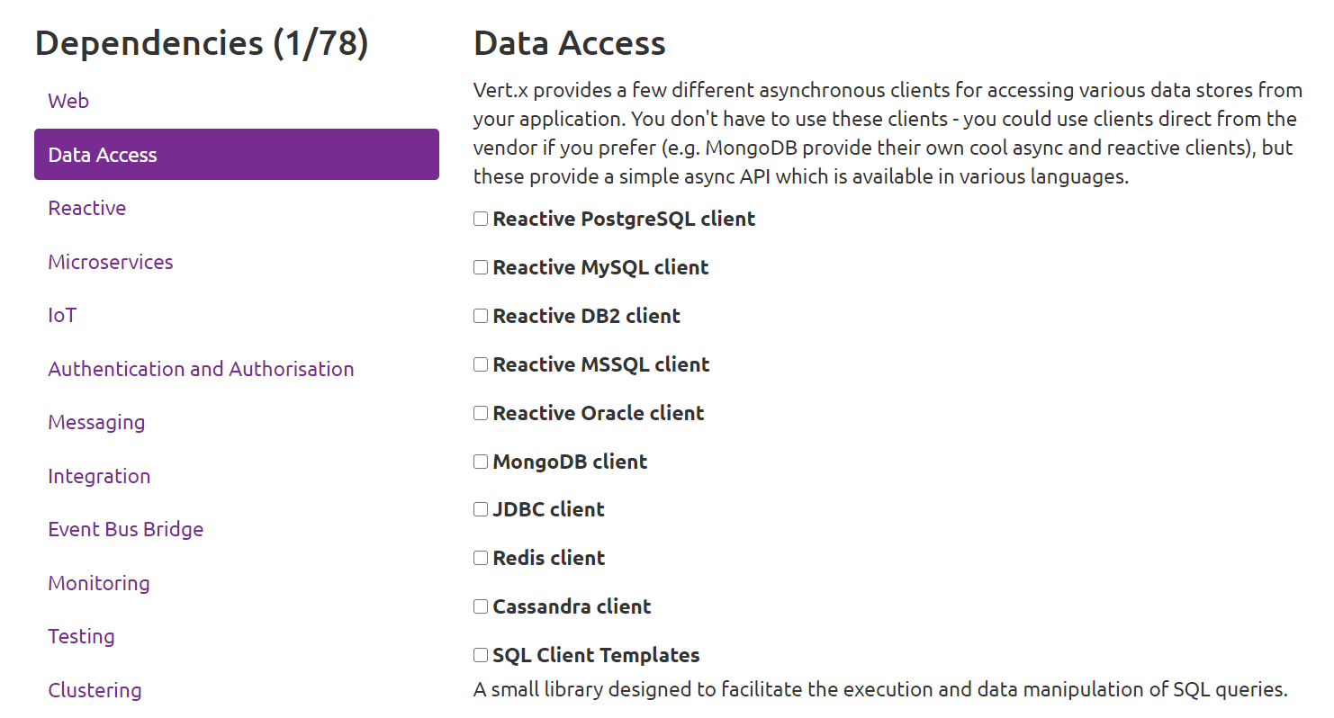Enable the Reactive Oracle client dependency
The height and width of the screenshot is (718, 1334).
tap(481, 413)
